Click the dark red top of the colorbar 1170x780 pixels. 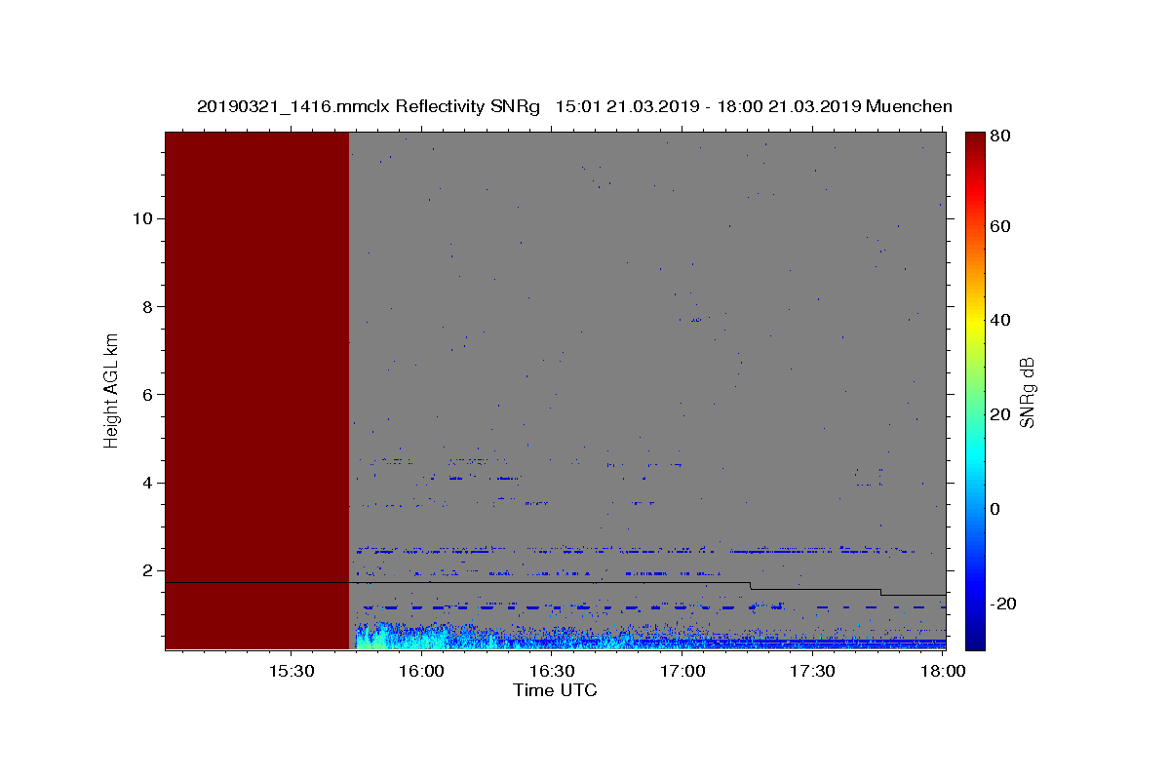(975, 146)
